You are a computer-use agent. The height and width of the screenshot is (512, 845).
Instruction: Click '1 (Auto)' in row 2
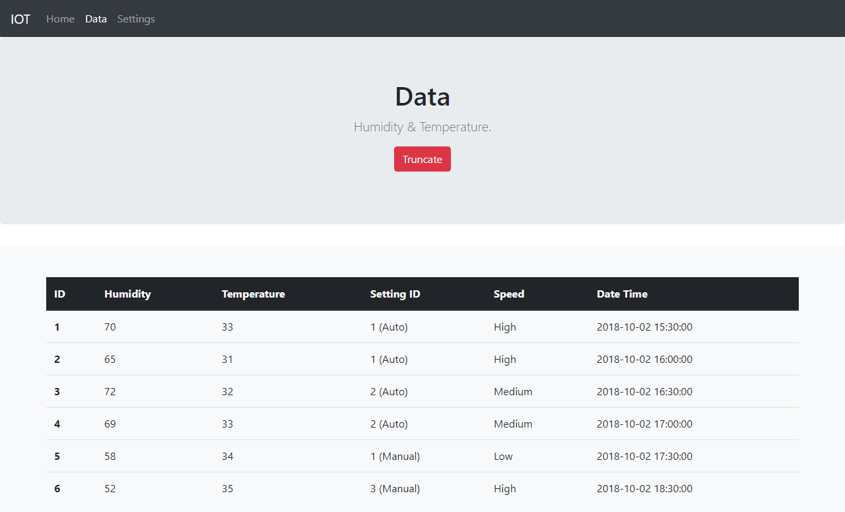[x=389, y=359]
